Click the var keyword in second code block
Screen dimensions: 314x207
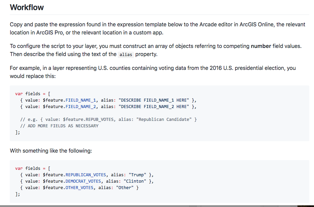19,168
